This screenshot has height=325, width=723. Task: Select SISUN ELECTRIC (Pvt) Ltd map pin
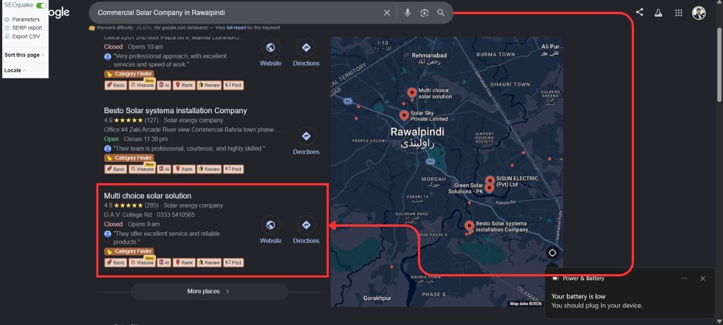click(489, 180)
